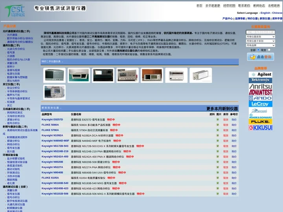Image resolution: width=283 pixels, height=212 pixels.
Task: Go to the 首页 nav item
Action: [x=199, y=6]
